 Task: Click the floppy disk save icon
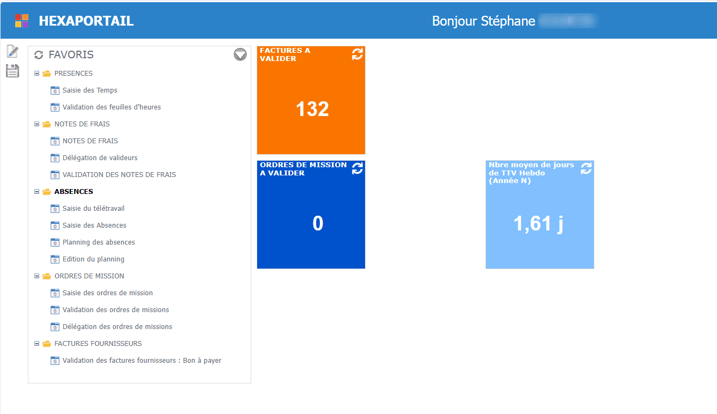pos(12,71)
